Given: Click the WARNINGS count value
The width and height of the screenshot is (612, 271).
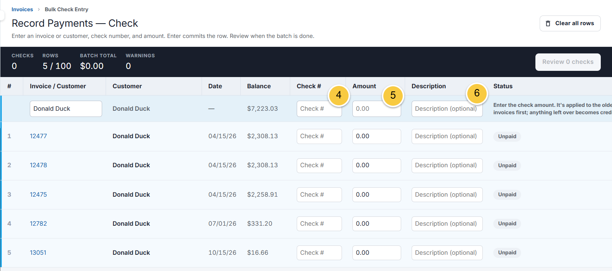Looking at the screenshot, I should (x=128, y=66).
